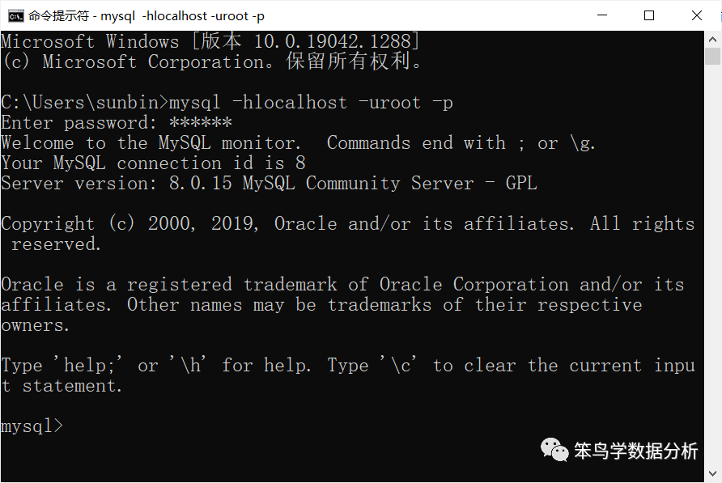Click the scrollbar up arrow
Image resolution: width=722 pixels, height=483 pixels.
point(712,40)
